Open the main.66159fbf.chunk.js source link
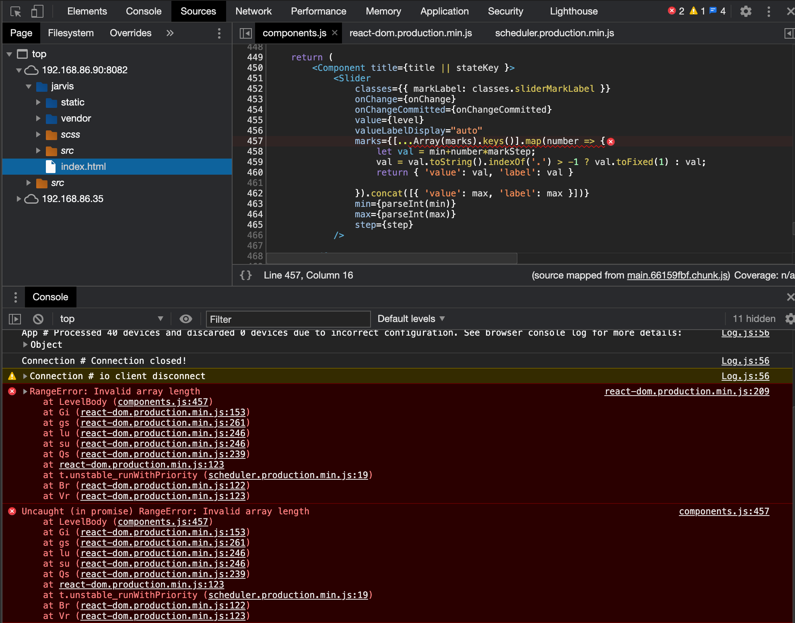This screenshot has width=795, height=623. coord(677,275)
